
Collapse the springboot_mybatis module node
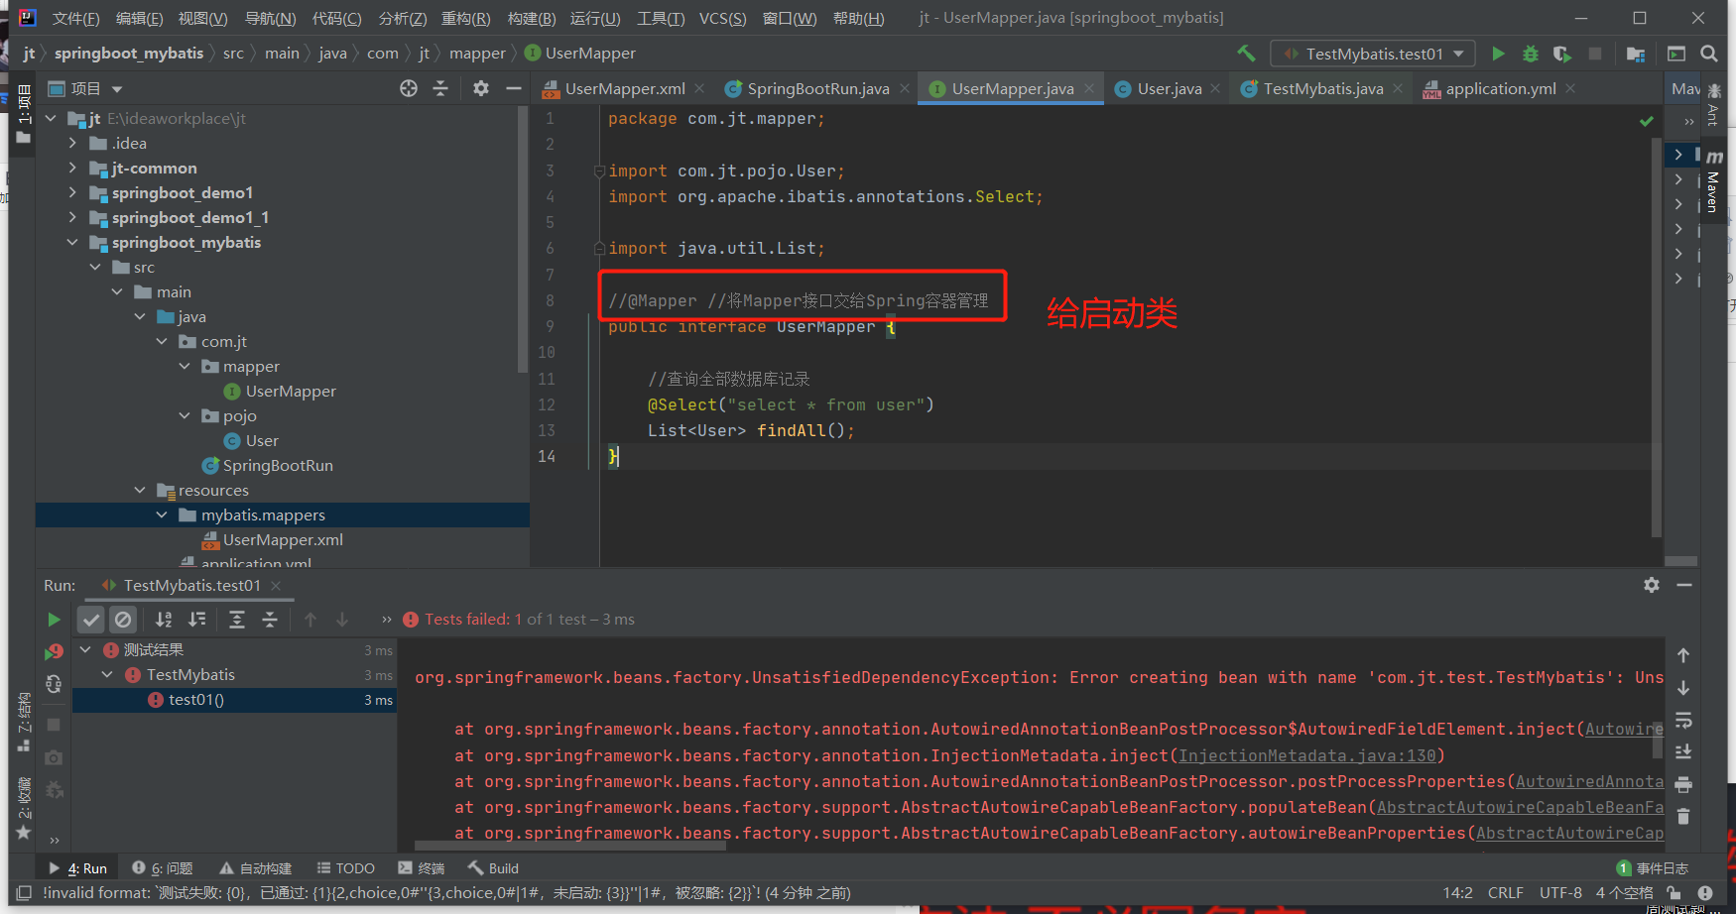point(71,242)
